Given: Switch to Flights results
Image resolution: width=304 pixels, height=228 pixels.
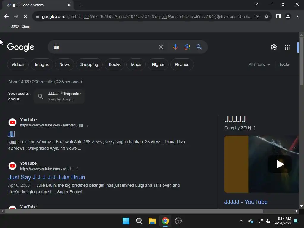Looking at the screenshot, I should tap(158, 64).
